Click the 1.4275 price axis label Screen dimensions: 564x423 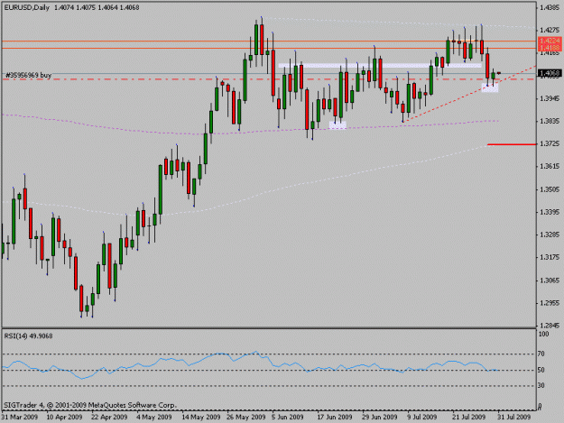click(x=550, y=30)
